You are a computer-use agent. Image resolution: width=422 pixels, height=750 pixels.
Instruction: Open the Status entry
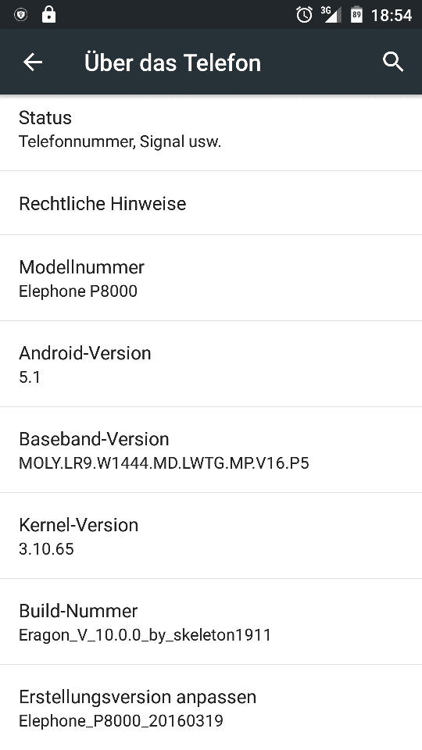[211, 133]
